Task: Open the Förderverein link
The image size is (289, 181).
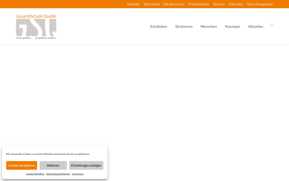Action: coord(174,4)
